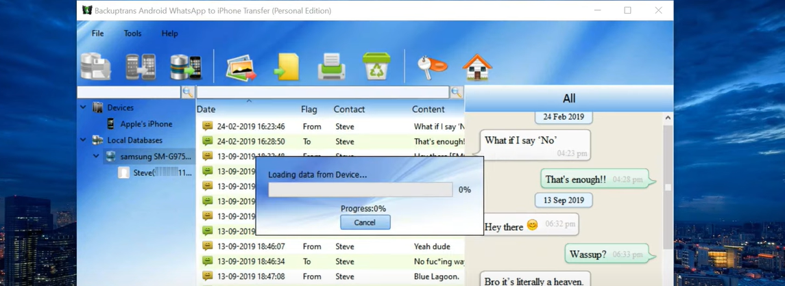Collapse the samsung SM-G975 node

[96, 157]
